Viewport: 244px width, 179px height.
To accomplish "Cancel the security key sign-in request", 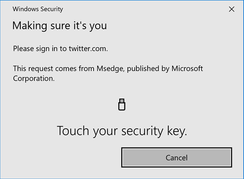I will coord(177,157).
